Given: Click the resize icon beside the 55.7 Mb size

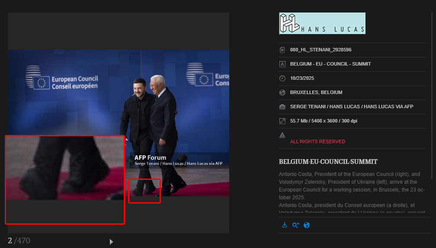Looking at the screenshot, I should point(282,121).
